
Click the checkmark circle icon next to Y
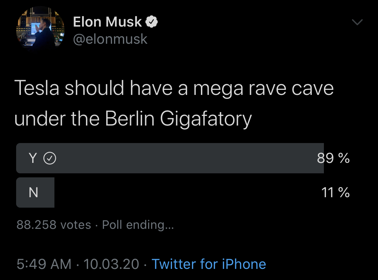[50, 158]
